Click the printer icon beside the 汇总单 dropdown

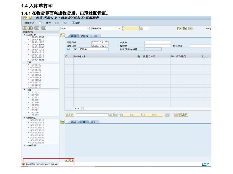68,49
